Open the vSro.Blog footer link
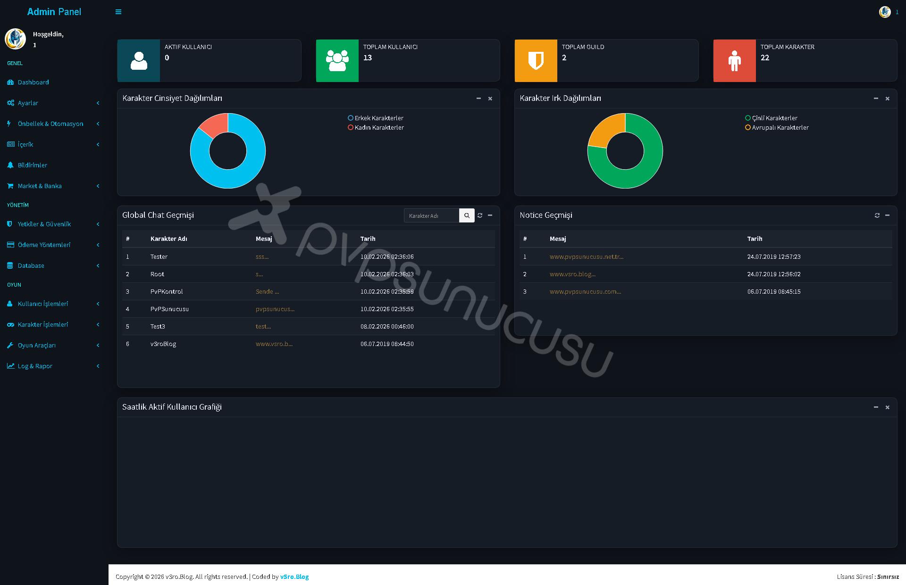This screenshot has height=585, width=906. click(x=294, y=577)
